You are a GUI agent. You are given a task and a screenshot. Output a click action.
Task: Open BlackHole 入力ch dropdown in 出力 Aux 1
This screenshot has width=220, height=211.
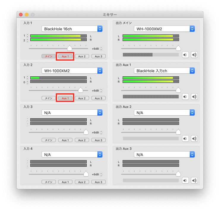pyautogui.click(x=164, y=71)
